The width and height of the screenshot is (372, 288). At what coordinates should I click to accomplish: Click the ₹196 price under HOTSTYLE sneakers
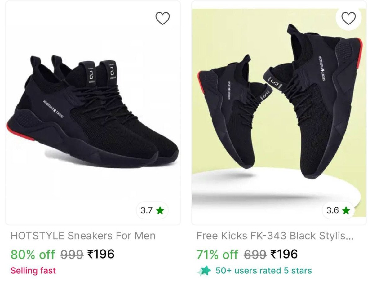(101, 254)
